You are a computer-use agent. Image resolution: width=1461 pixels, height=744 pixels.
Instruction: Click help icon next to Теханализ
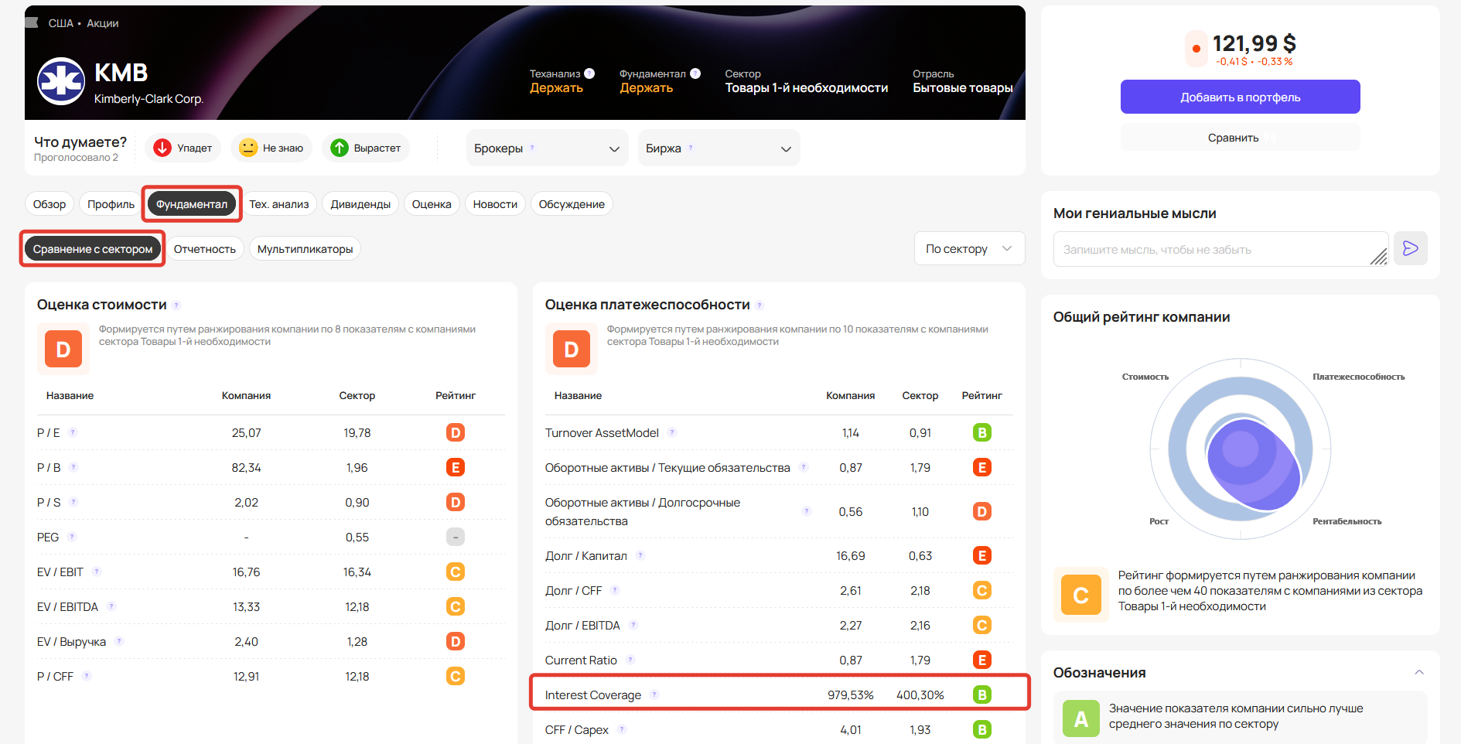tap(589, 73)
